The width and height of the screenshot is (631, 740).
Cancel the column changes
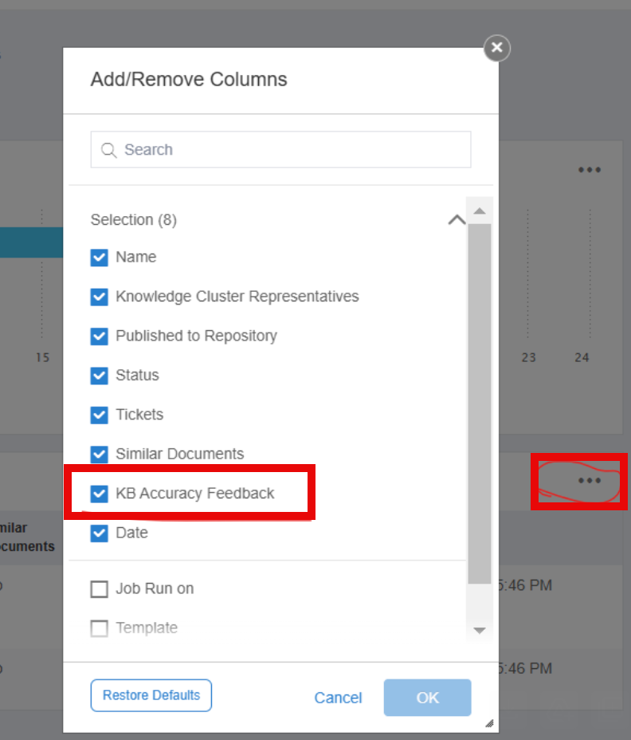pyautogui.click(x=338, y=698)
